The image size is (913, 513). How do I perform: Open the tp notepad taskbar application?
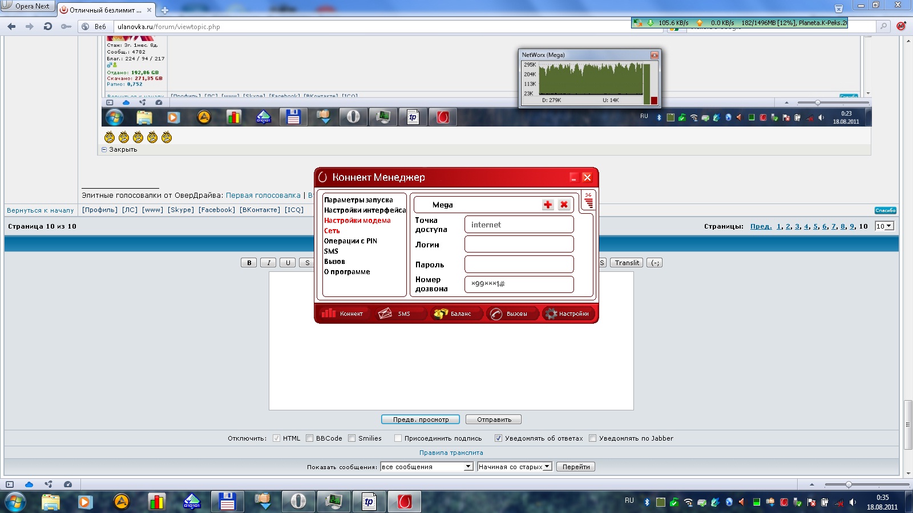[369, 502]
